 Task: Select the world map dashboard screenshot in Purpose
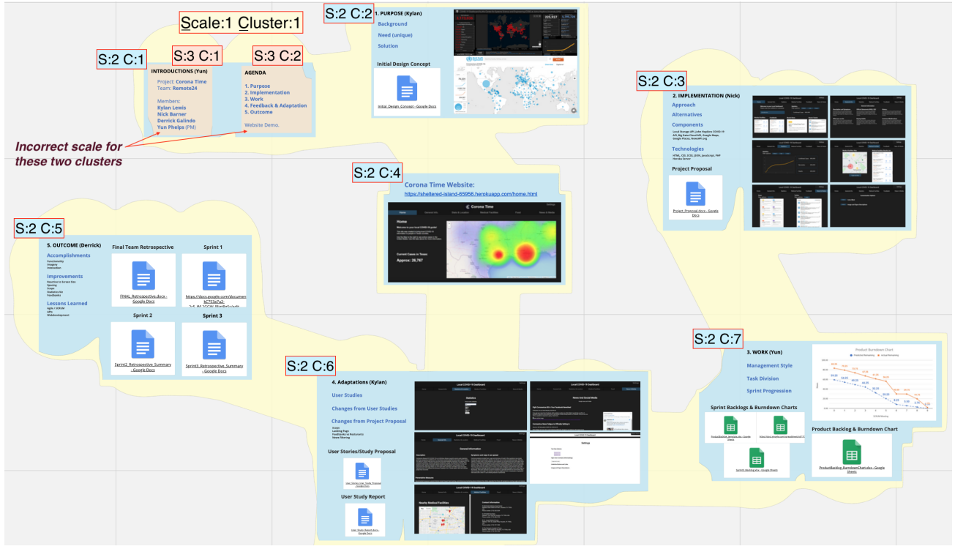[x=514, y=31]
